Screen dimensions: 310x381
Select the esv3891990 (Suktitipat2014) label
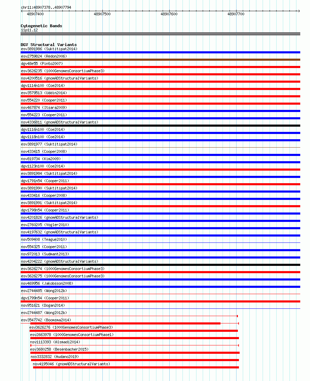pos(49,188)
